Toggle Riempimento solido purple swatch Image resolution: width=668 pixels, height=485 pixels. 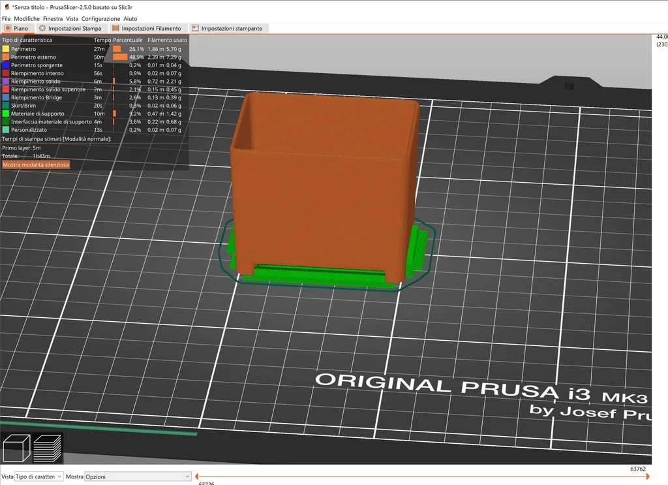(x=5, y=82)
